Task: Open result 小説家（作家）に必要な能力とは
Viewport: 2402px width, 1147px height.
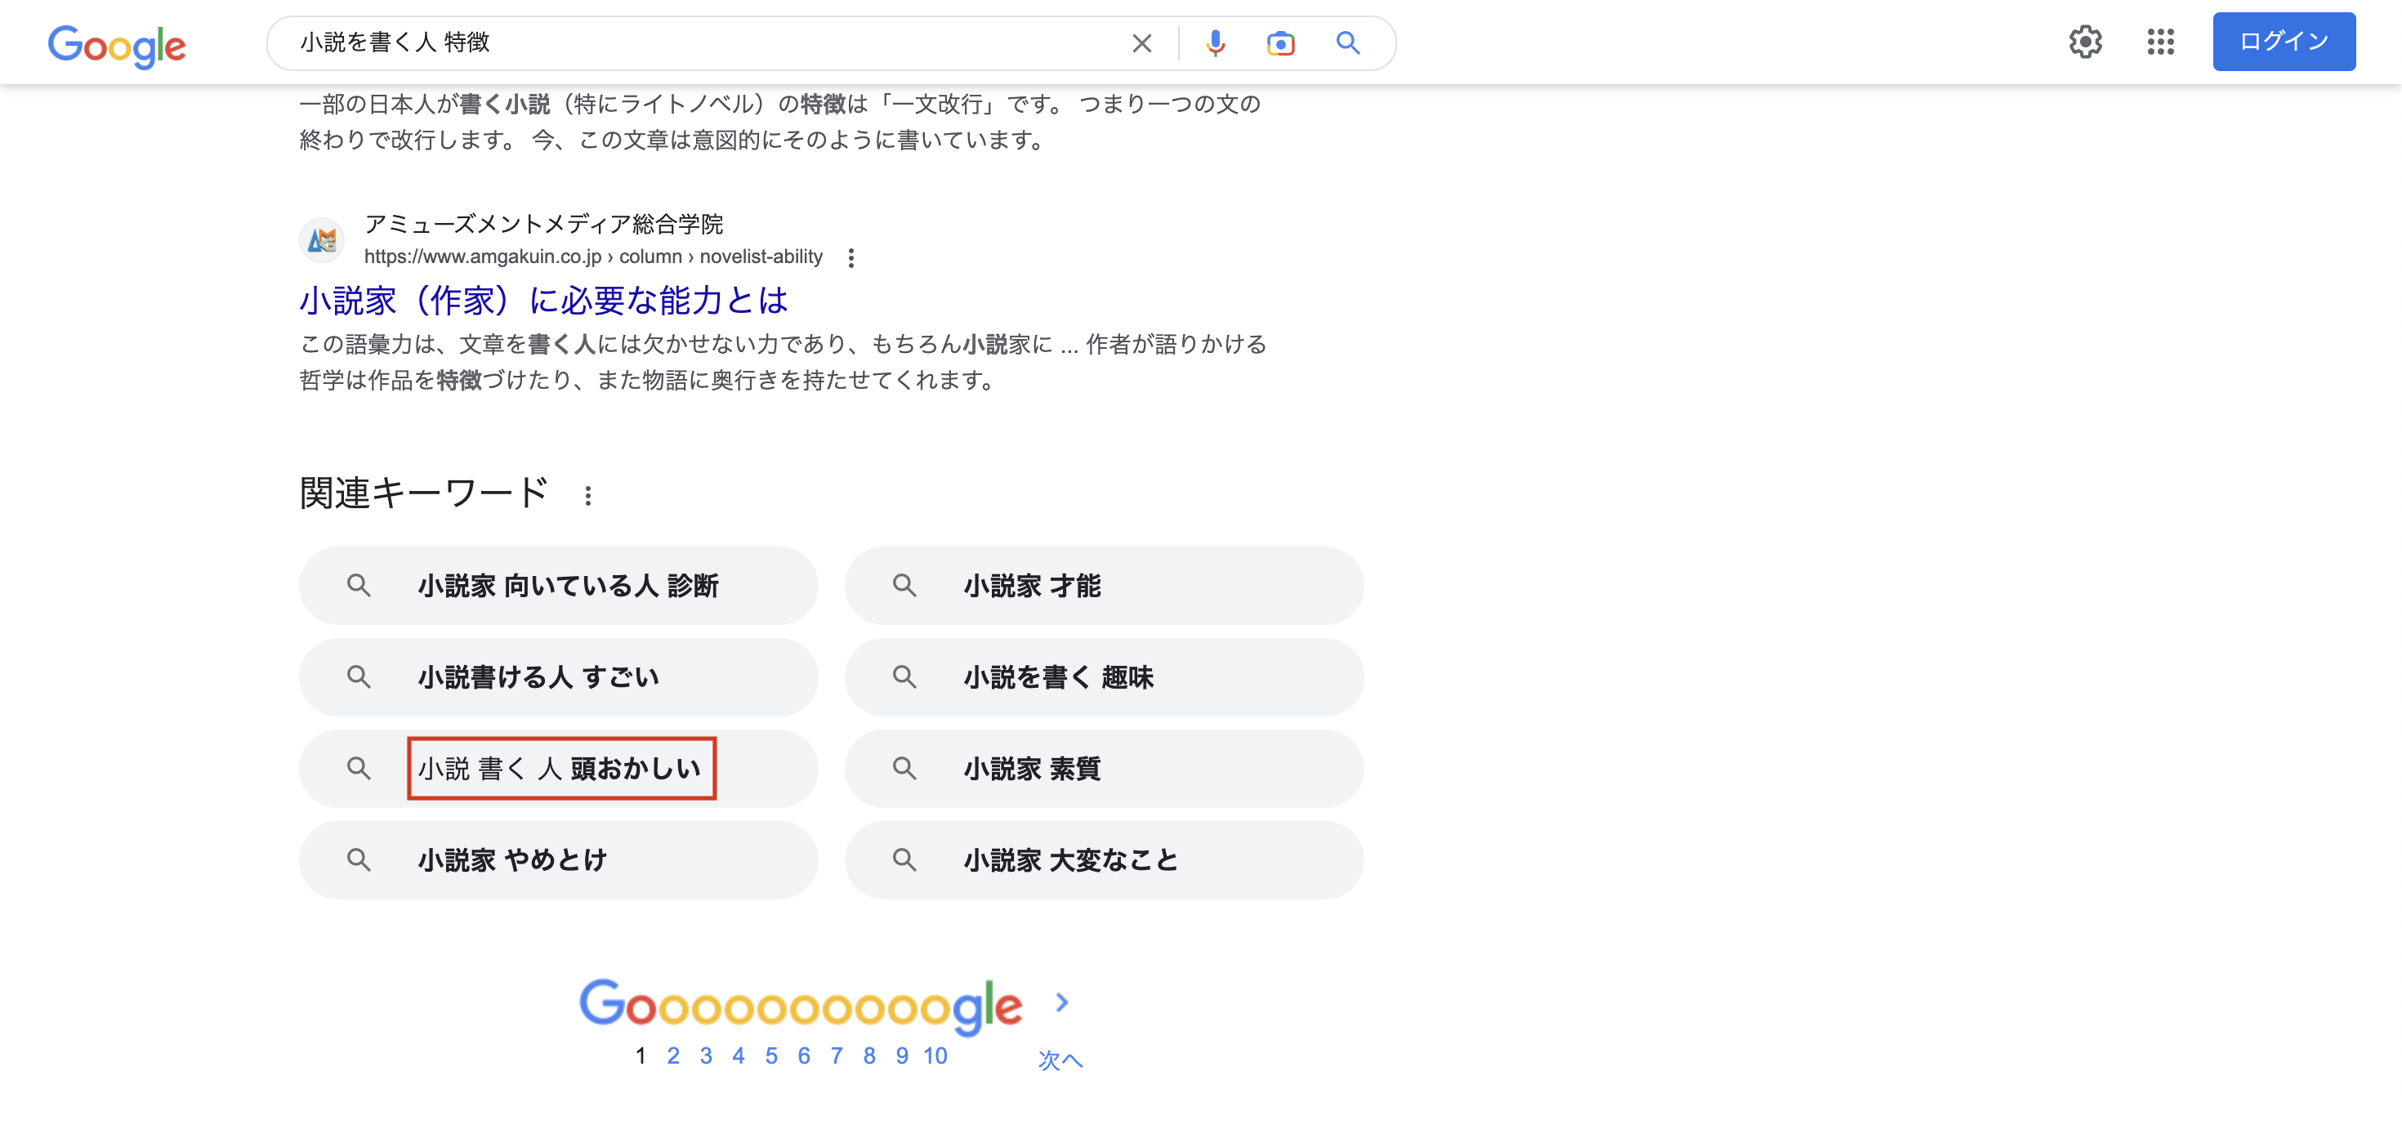Action: point(543,301)
